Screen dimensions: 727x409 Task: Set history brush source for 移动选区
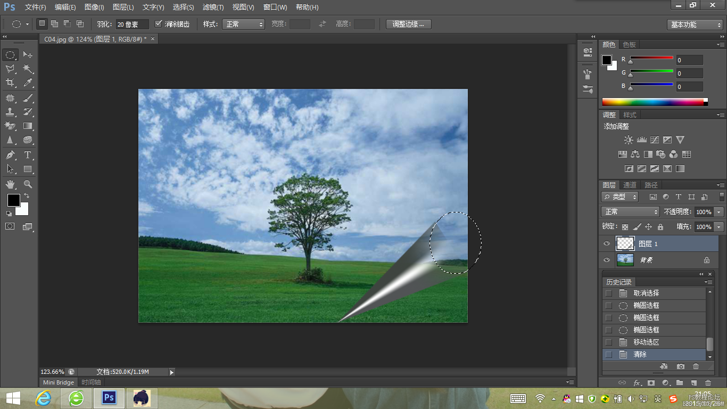[609, 342]
